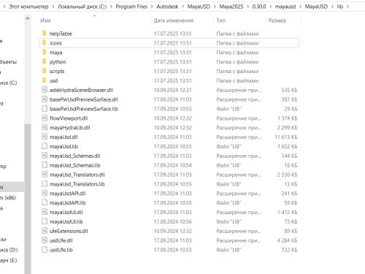This screenshot has width=365, height=274.
Task: Select the (D:) drive in the sidebar
Action: (x=9, y=250)
